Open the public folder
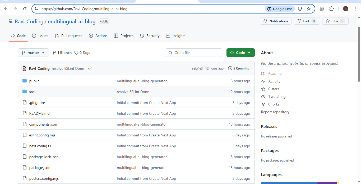The width and height of the screenshot is (361, 184). click(34, 81)
